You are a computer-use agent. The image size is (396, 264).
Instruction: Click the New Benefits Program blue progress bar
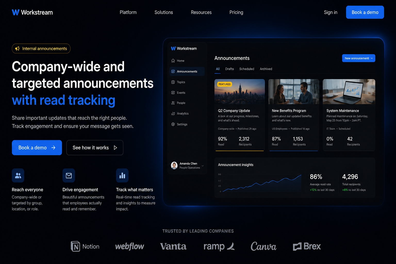pos(294,151)
